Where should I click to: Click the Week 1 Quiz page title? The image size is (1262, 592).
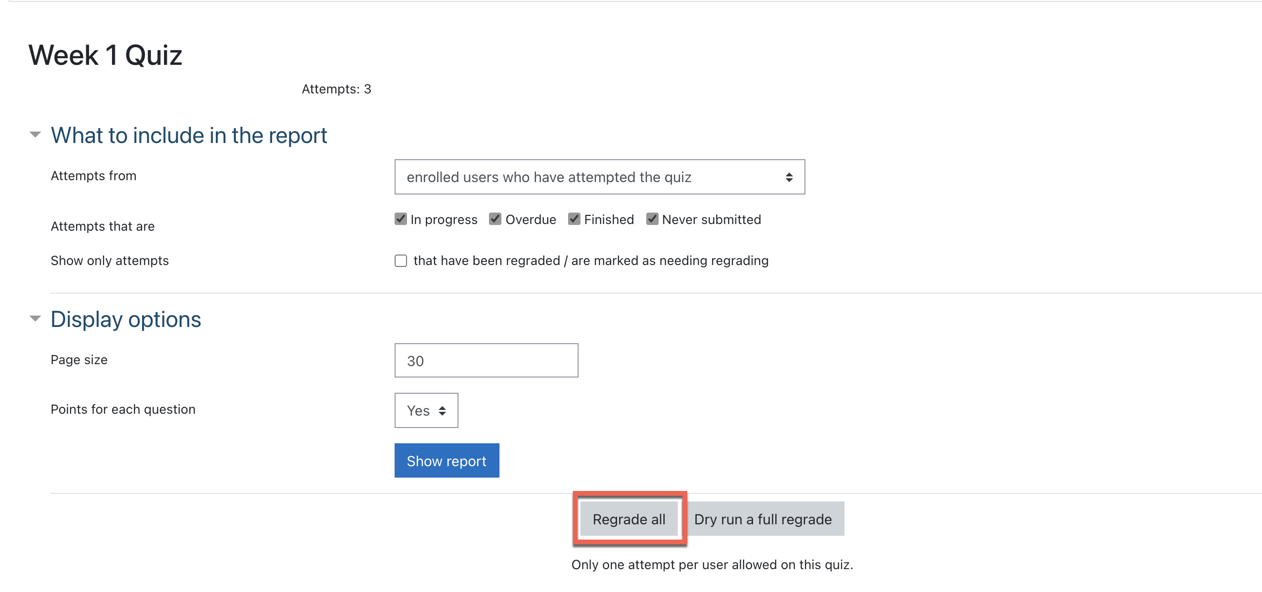click(x=105, y=55)
